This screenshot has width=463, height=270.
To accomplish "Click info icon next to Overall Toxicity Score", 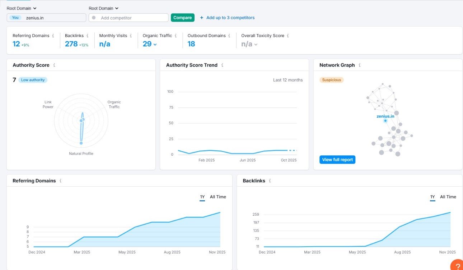I will click(288, 36).
